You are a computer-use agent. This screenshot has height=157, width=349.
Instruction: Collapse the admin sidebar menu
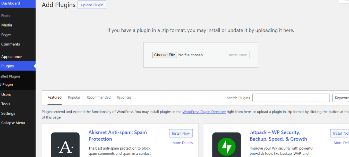click(13, 123)
